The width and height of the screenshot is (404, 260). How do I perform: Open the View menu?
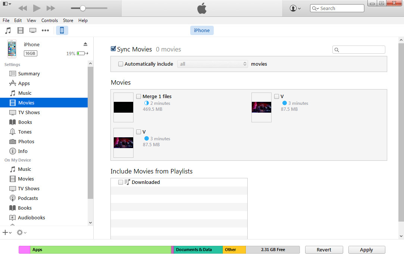click(31, 21)
